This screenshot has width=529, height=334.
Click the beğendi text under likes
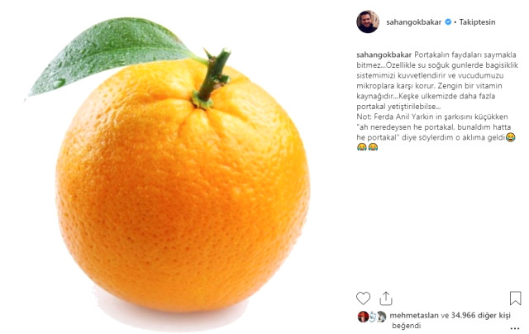(406, 326)
